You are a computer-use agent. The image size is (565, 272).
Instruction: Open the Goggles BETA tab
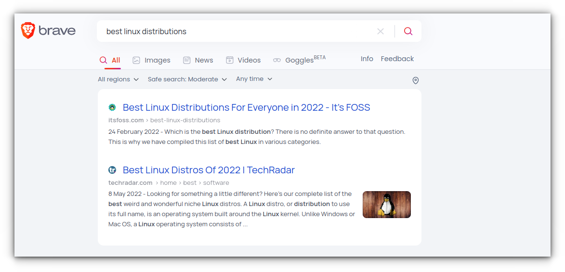[x=299, y=59]
